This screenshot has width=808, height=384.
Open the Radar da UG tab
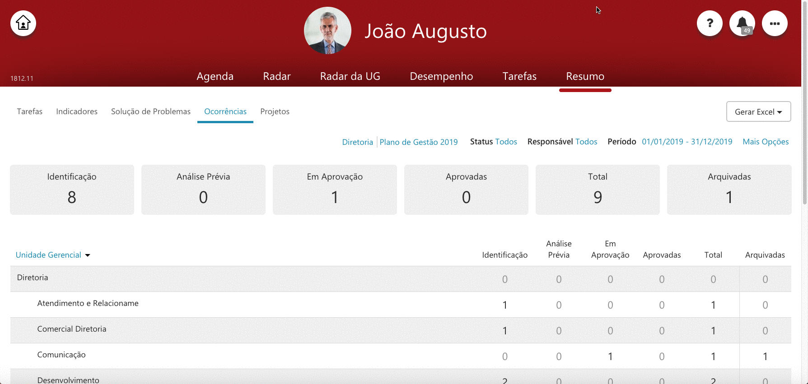pyautogui.click(x=350, y=76)
